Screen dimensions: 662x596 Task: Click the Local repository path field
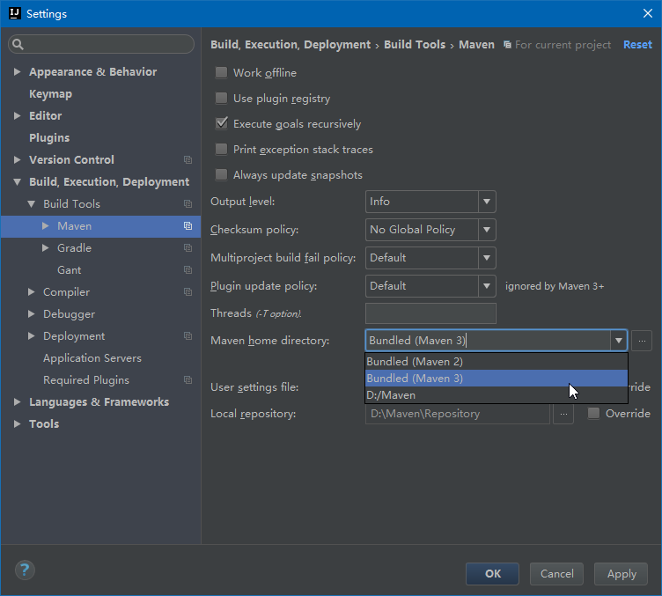pyautogui.click(x=458, y=414)
